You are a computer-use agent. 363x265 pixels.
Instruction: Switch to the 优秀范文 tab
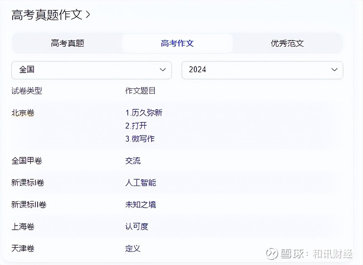click(x=287, y=44)
